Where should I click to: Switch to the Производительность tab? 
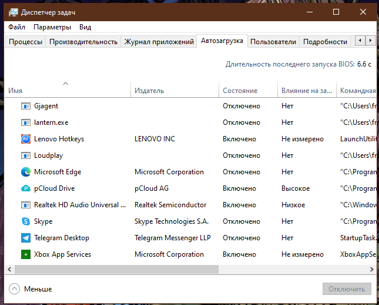83,42
